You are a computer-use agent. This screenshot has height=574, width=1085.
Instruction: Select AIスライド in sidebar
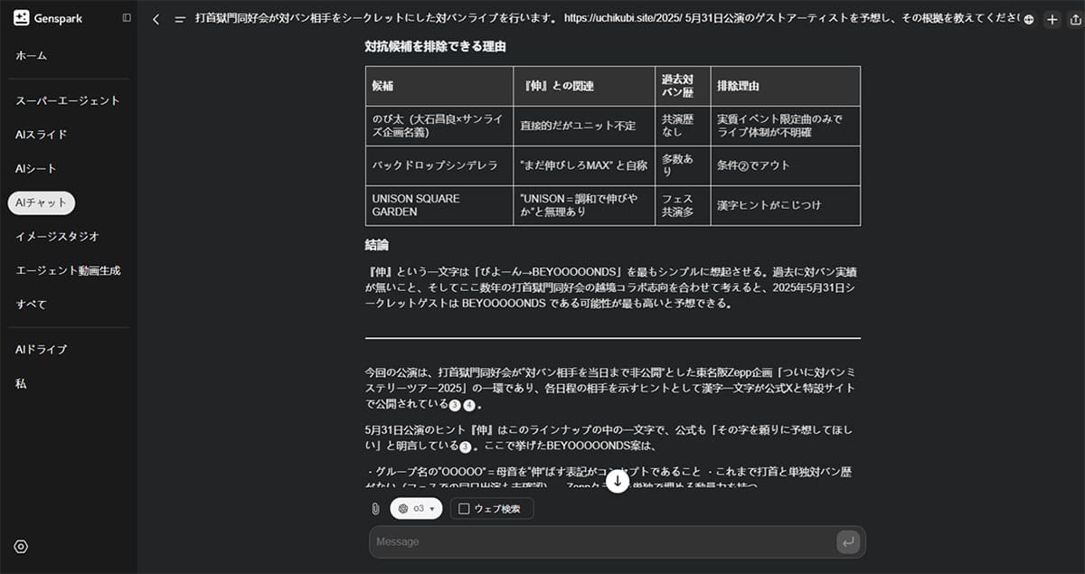41,135
